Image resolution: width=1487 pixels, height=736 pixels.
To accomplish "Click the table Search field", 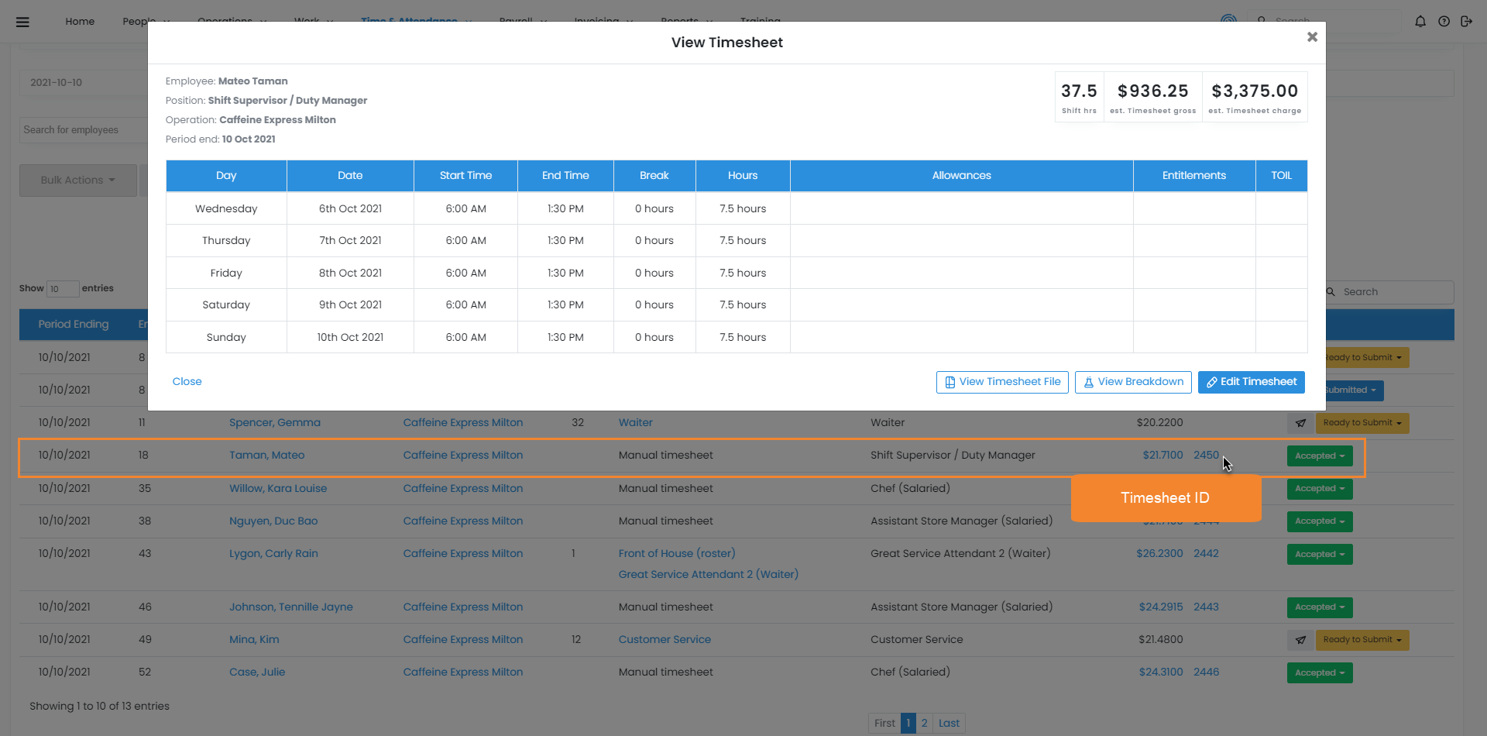I will pos(1389,292).
